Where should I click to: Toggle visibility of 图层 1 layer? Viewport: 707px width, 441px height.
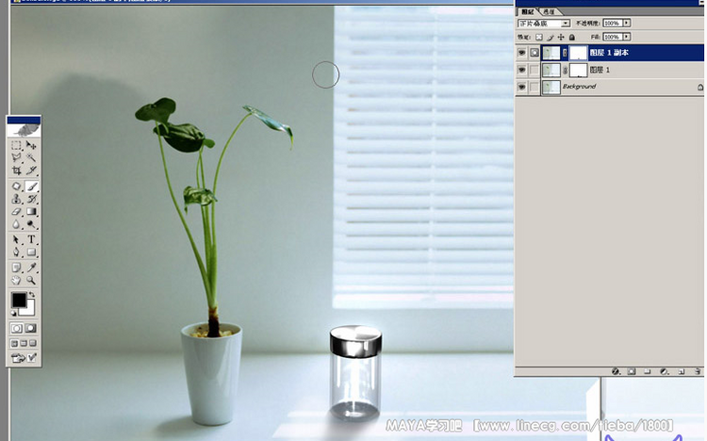[x=521, y=70]
